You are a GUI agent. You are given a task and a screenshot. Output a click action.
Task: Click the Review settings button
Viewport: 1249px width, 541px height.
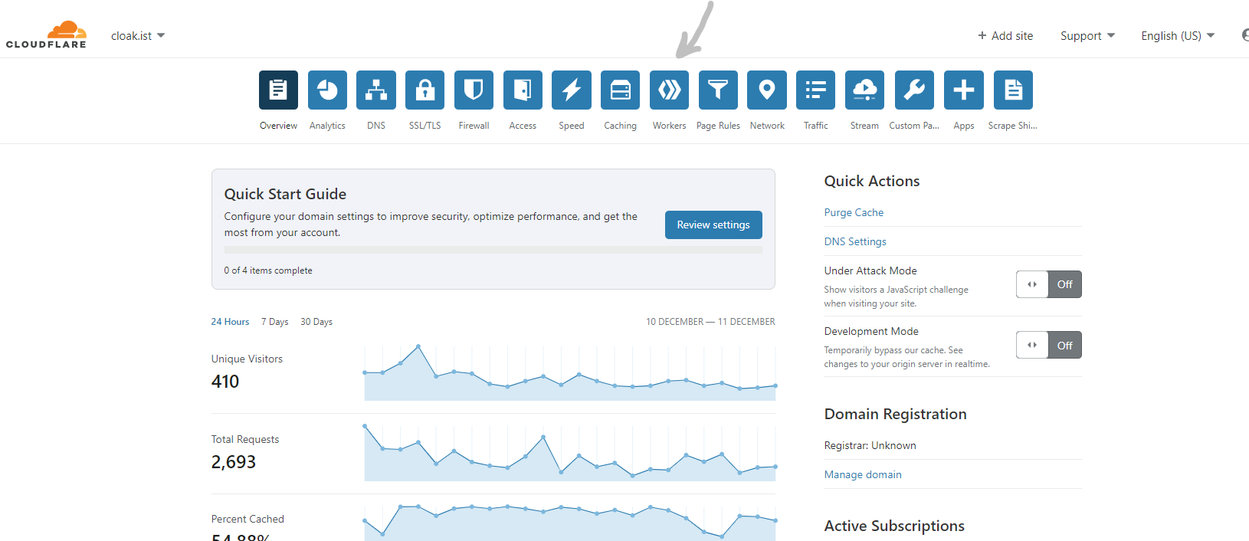click(x=713, y=225)
